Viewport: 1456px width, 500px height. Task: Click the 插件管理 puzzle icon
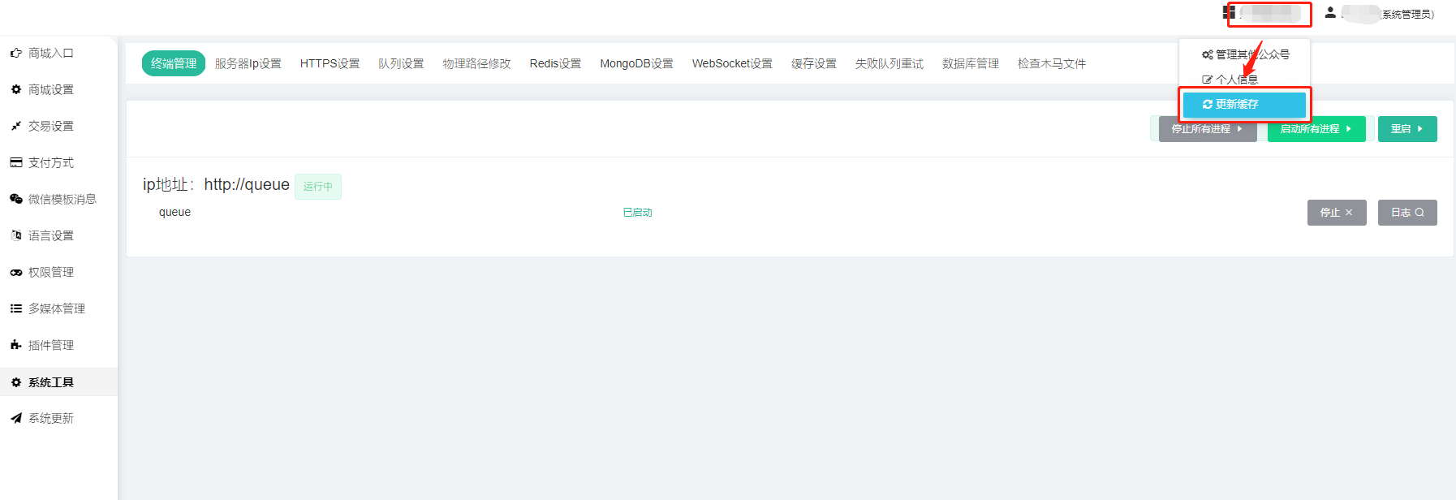(16, 345)
